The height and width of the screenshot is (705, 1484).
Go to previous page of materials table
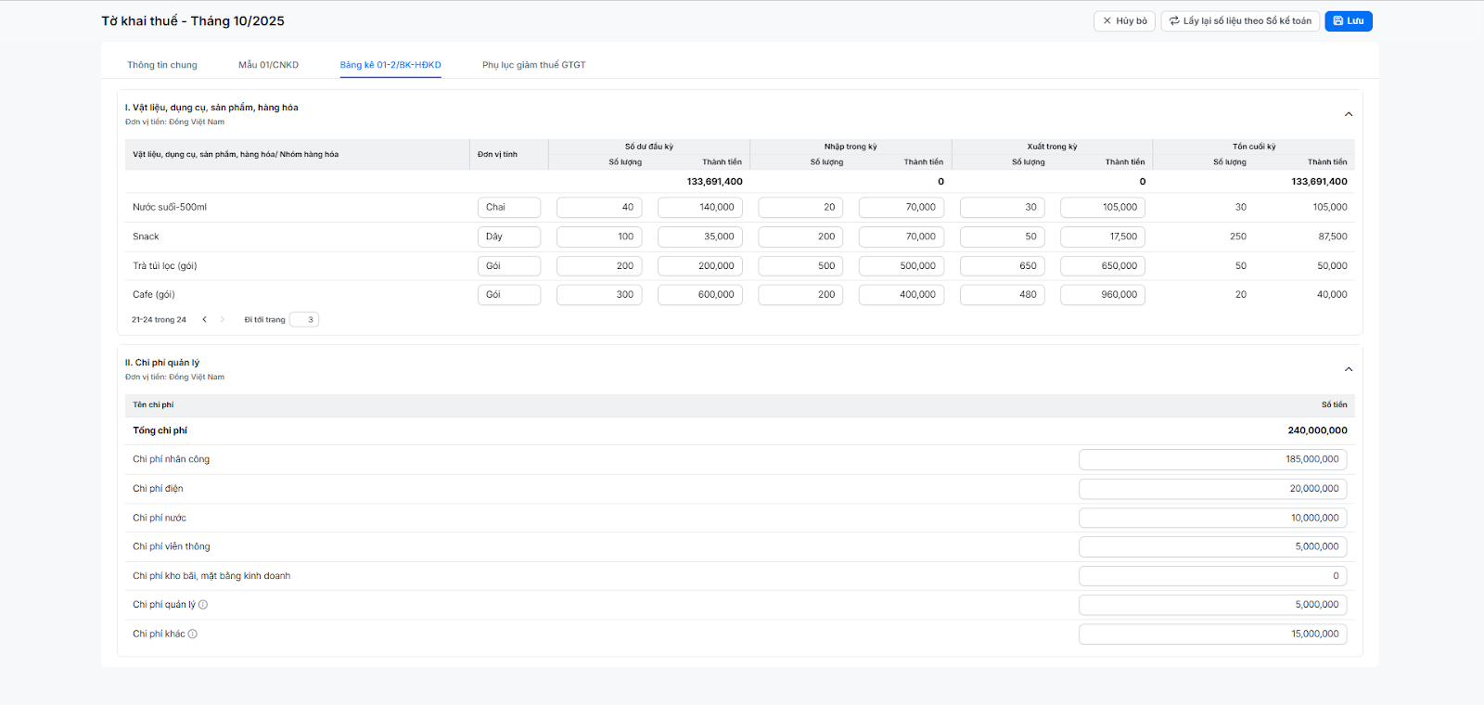(205, 320)
